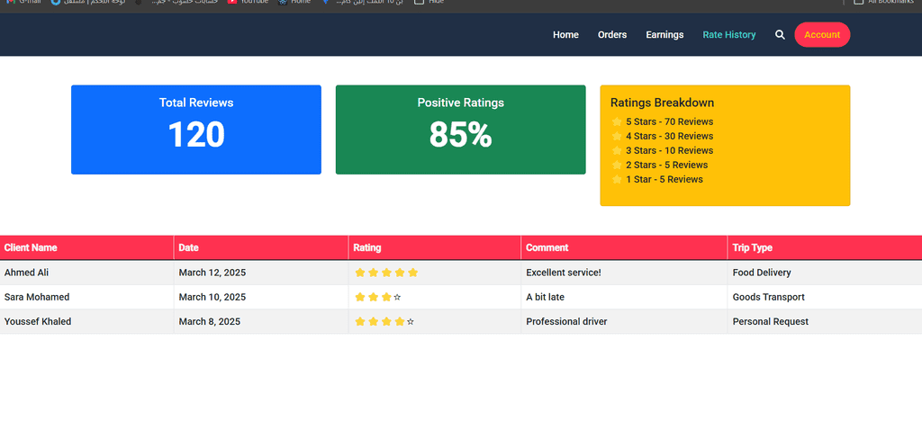Click the empty star in Youssef Khaled's rating
Image resolution: width=922 pixels, height=430 pixels.
pos(411,321)
